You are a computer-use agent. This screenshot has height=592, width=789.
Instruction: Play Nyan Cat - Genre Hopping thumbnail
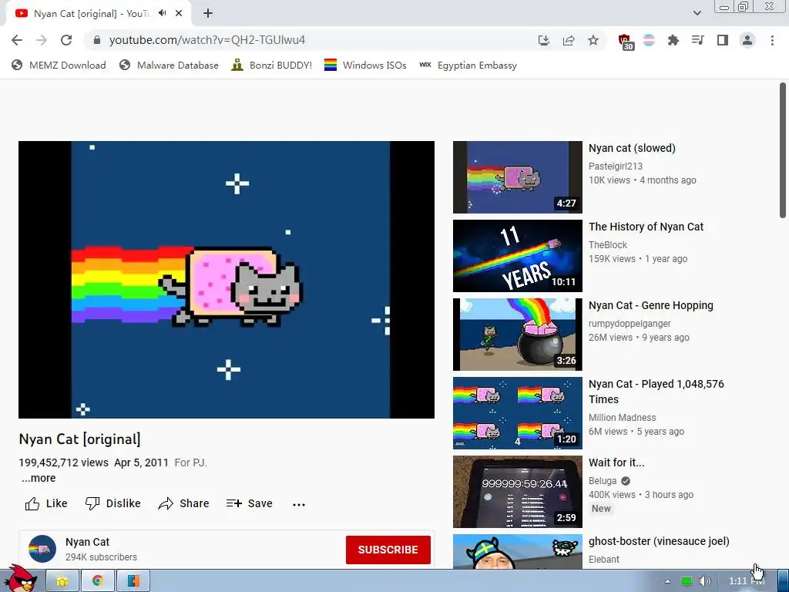click(x=517, y=335)
